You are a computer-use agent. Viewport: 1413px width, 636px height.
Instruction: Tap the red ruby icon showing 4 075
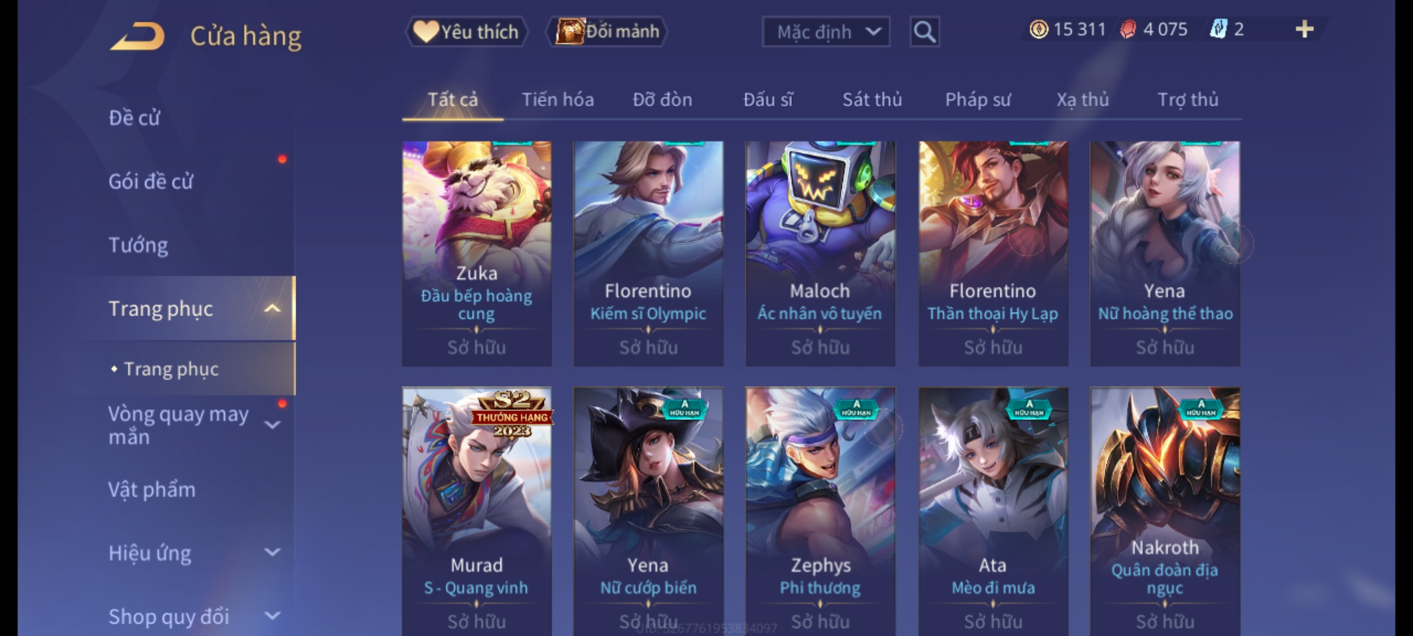click(x=1128, y=29)
